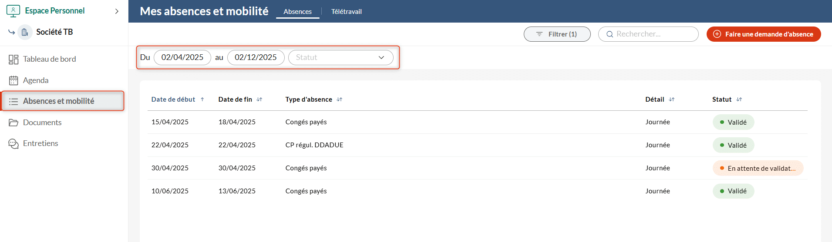
Task: Sort by Type d'absence column arrows
Action: (x=340, y=99)
